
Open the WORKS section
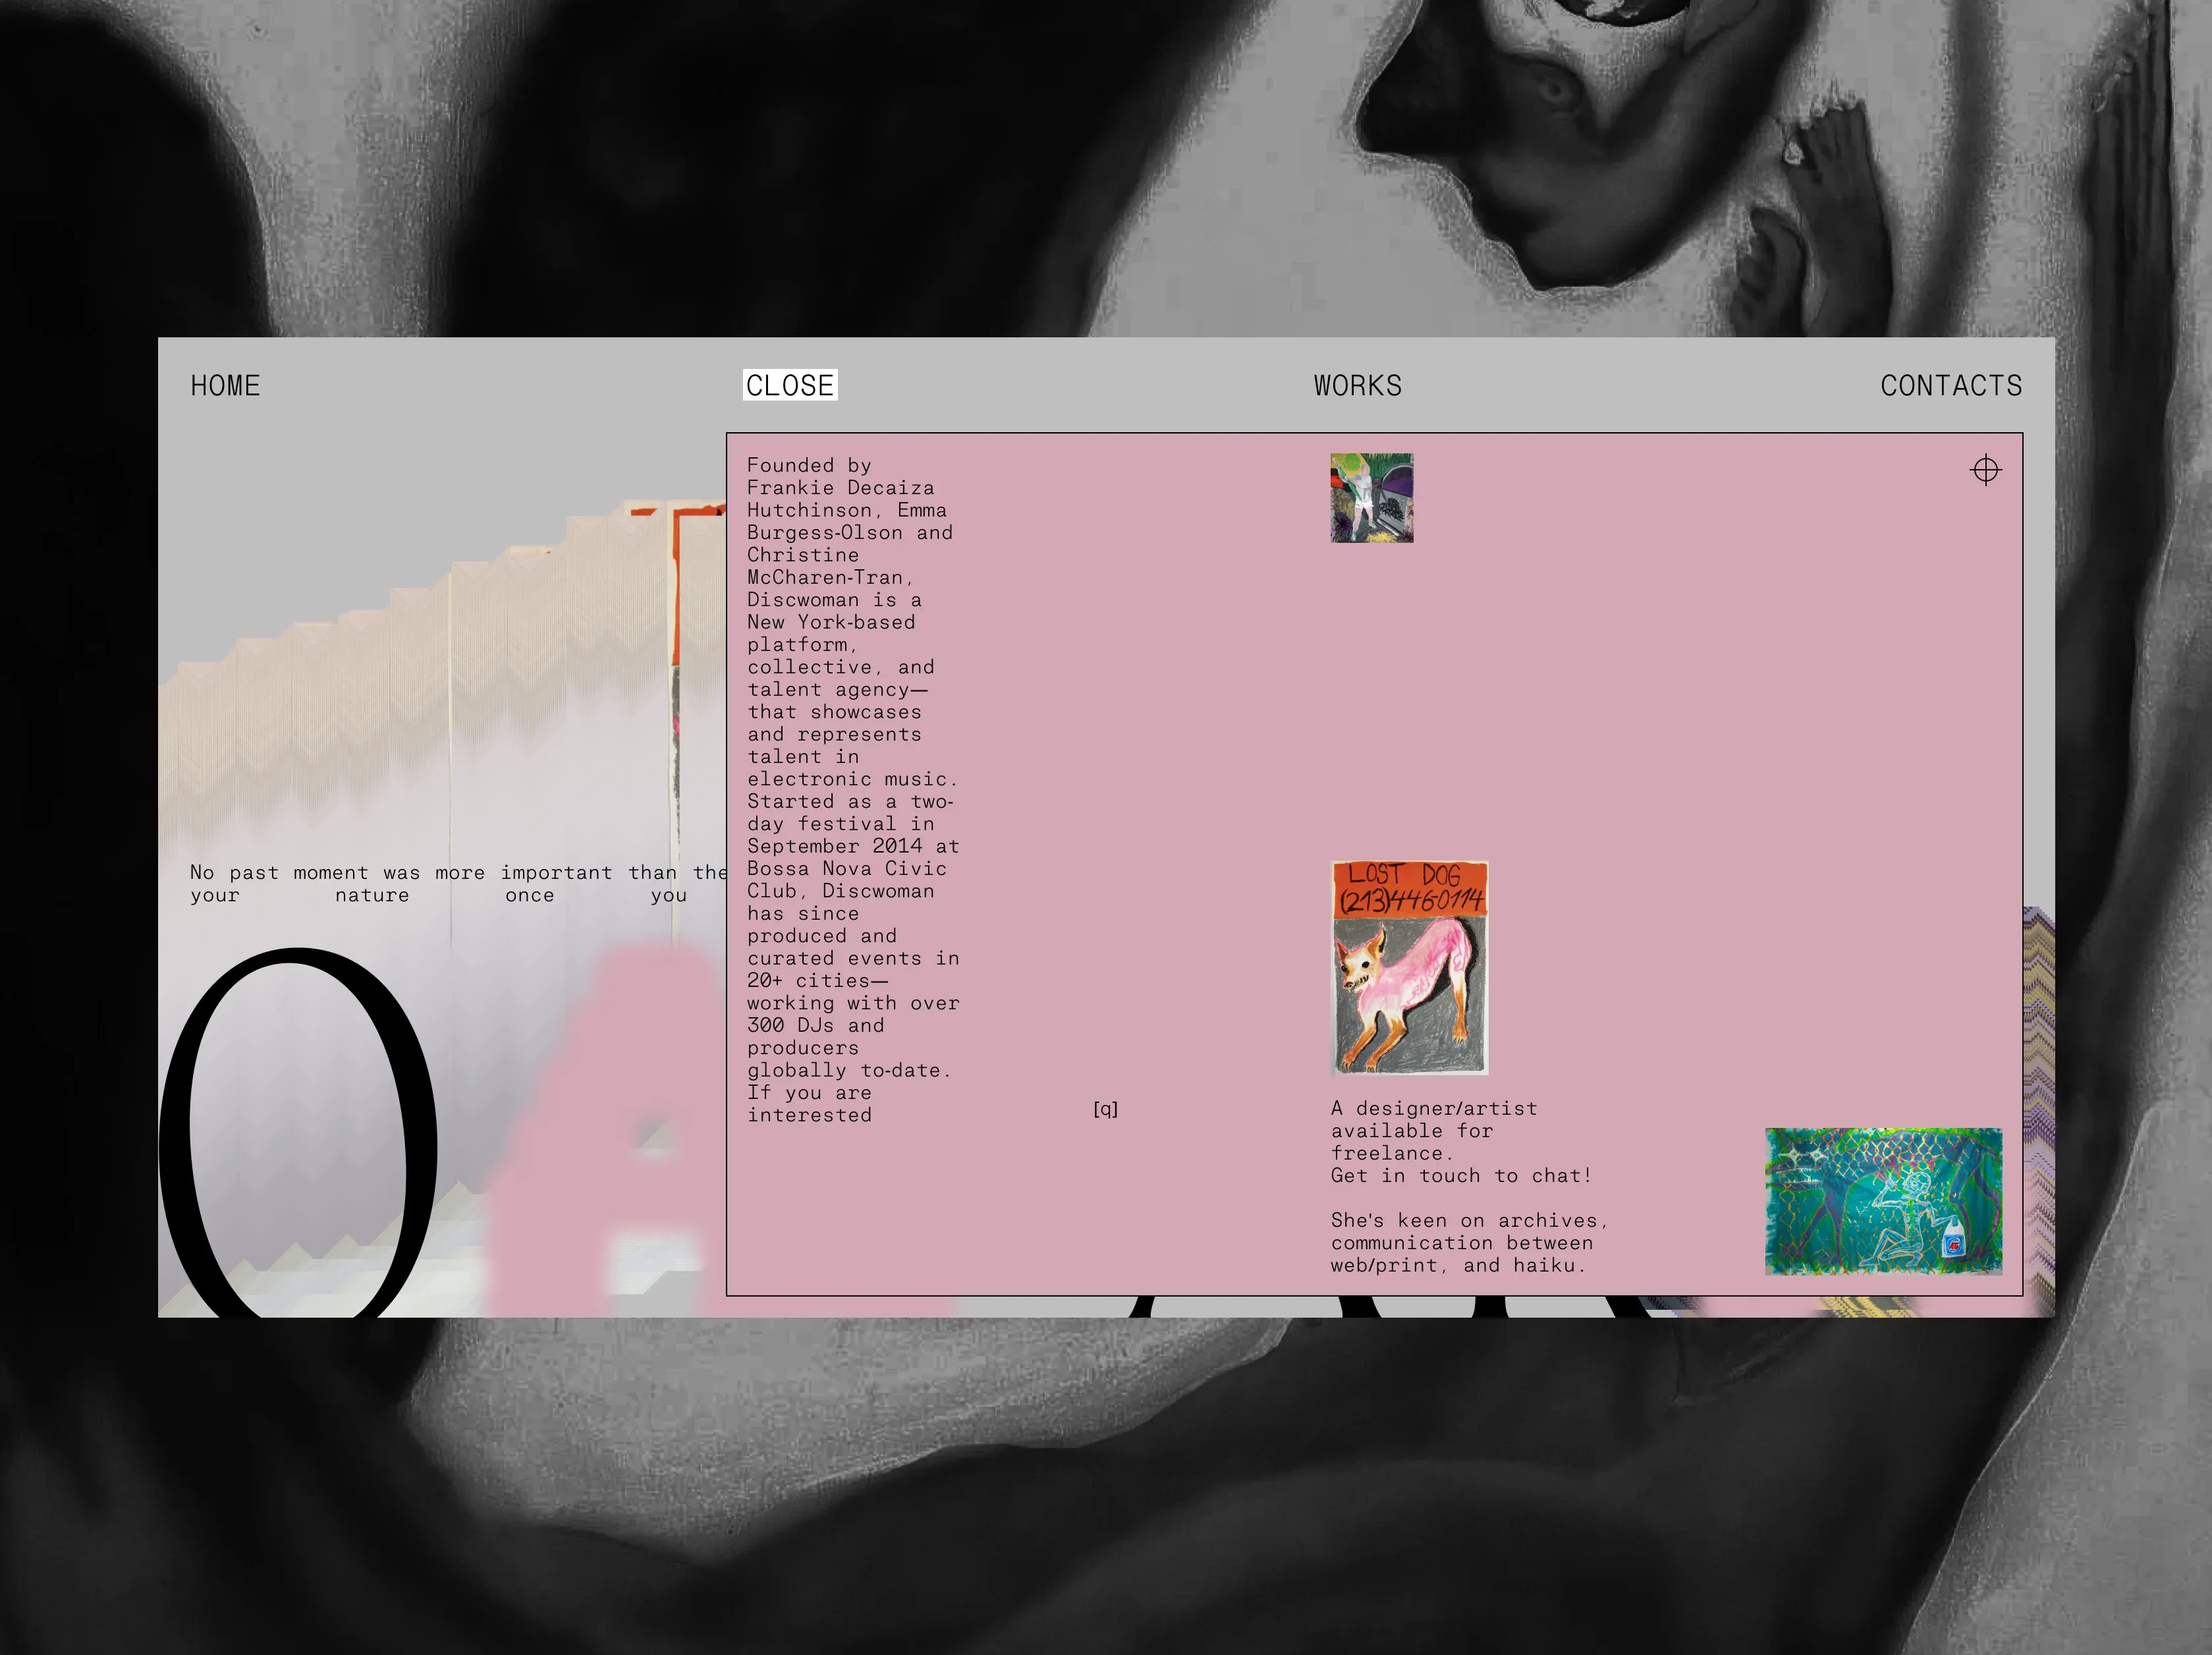click(1357, 386)
